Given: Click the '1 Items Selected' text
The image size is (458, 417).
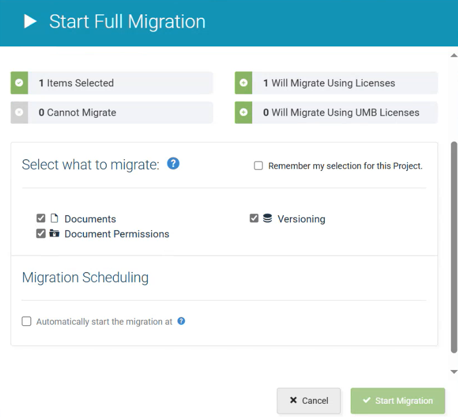Looking at the screenshot, I should click(76, 83).
